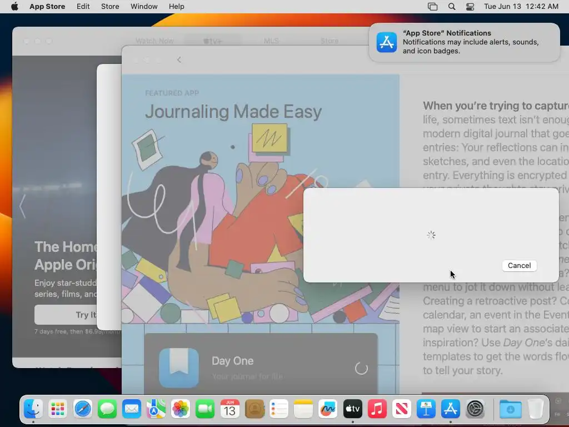Open Launchpad from the Dock
The height and width of the screenshot is (427, 569).
coord(58,409)
